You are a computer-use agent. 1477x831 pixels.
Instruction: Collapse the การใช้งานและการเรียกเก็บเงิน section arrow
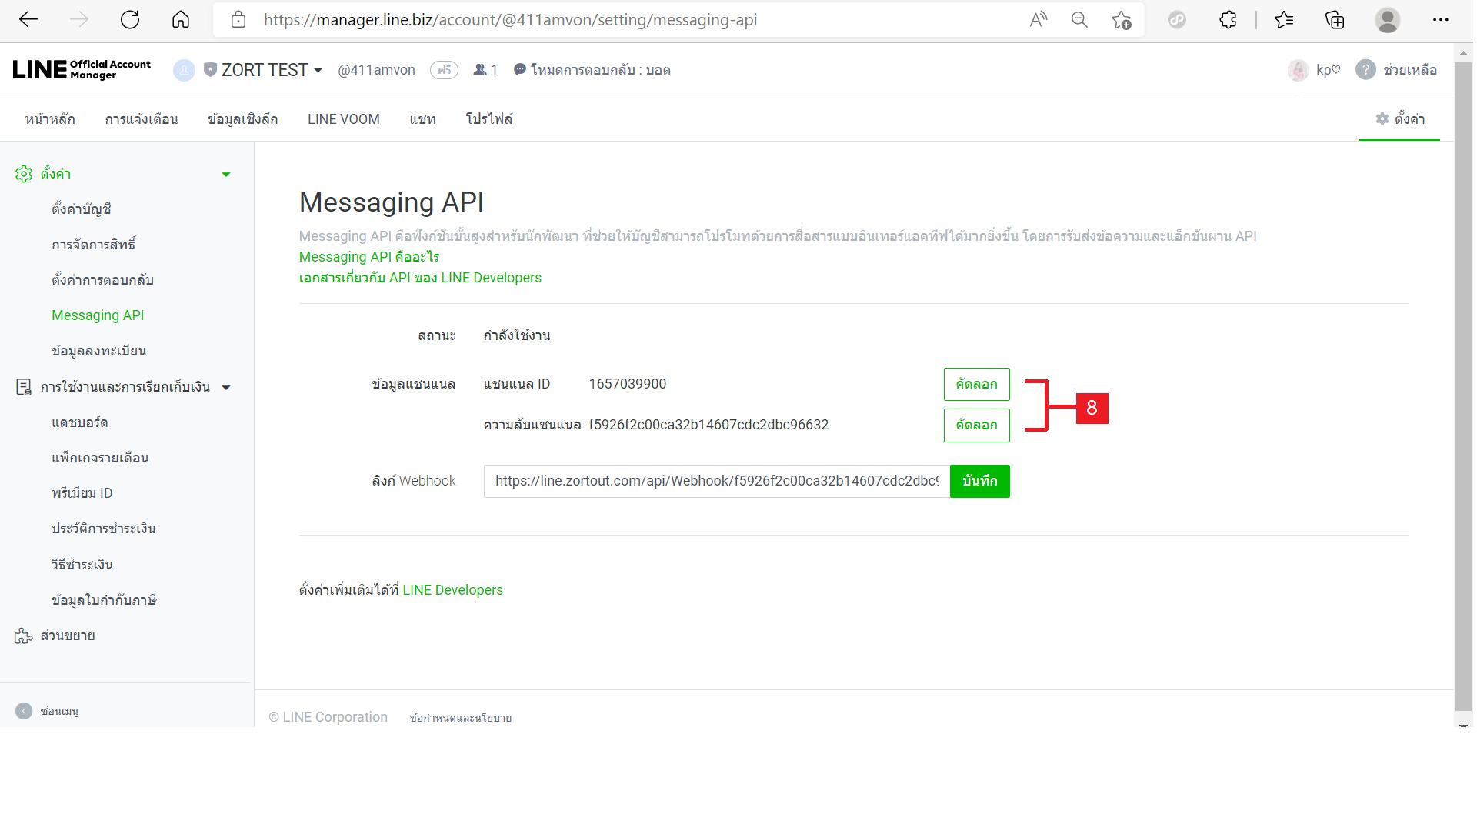tap(226, 388)
